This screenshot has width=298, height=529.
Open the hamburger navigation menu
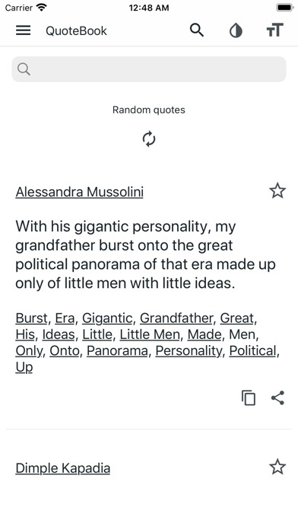[24, 30]
